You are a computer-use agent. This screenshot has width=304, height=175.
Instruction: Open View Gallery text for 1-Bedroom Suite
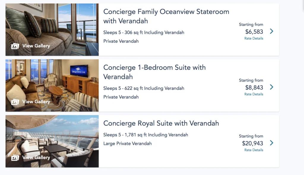coord(36,102)
